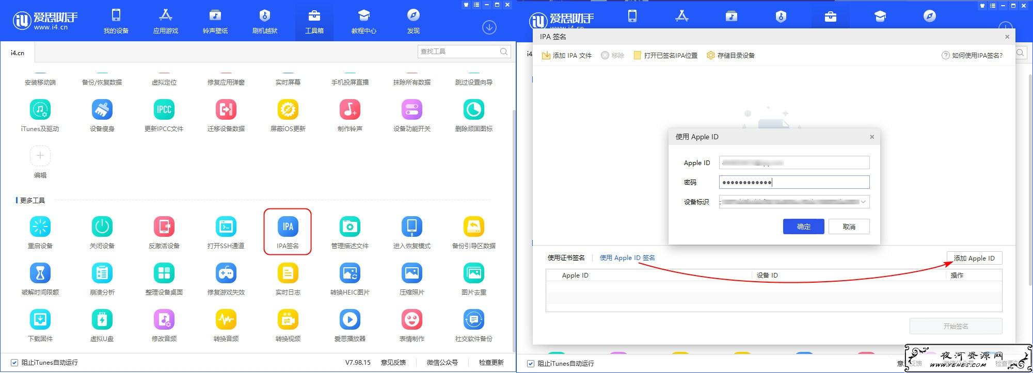The height and width of the screenshot is (373, 1033).
Task: Click 检查更新 in the left window
Action: (x=491, y=363)
